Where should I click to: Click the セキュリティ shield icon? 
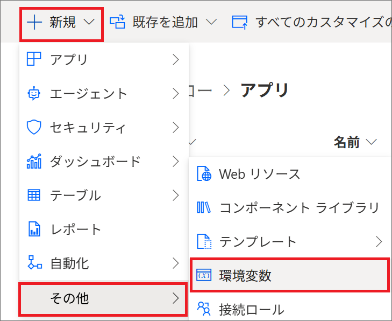pos(34,127)
